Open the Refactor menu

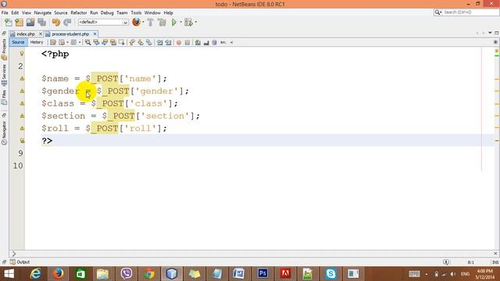tap(78, 12)
